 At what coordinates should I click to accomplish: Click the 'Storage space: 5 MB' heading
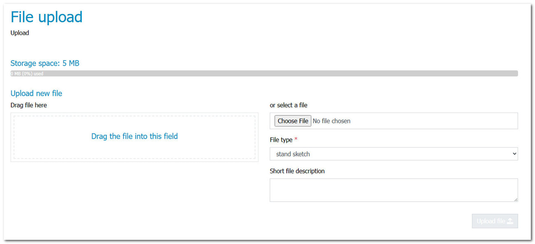pyautogui.click(x=45, y=63)
